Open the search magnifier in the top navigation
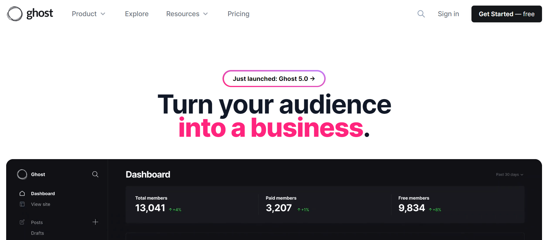Screen dimensions: 547x240 (x=421, y=14)
